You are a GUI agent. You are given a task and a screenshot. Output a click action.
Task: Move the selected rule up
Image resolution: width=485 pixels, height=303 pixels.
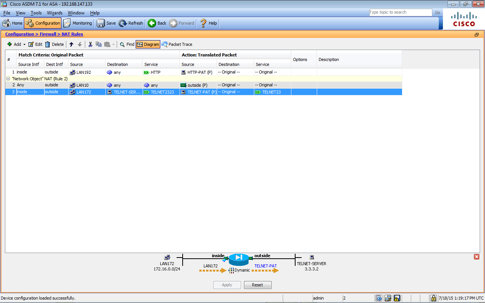tap(71, 44)
